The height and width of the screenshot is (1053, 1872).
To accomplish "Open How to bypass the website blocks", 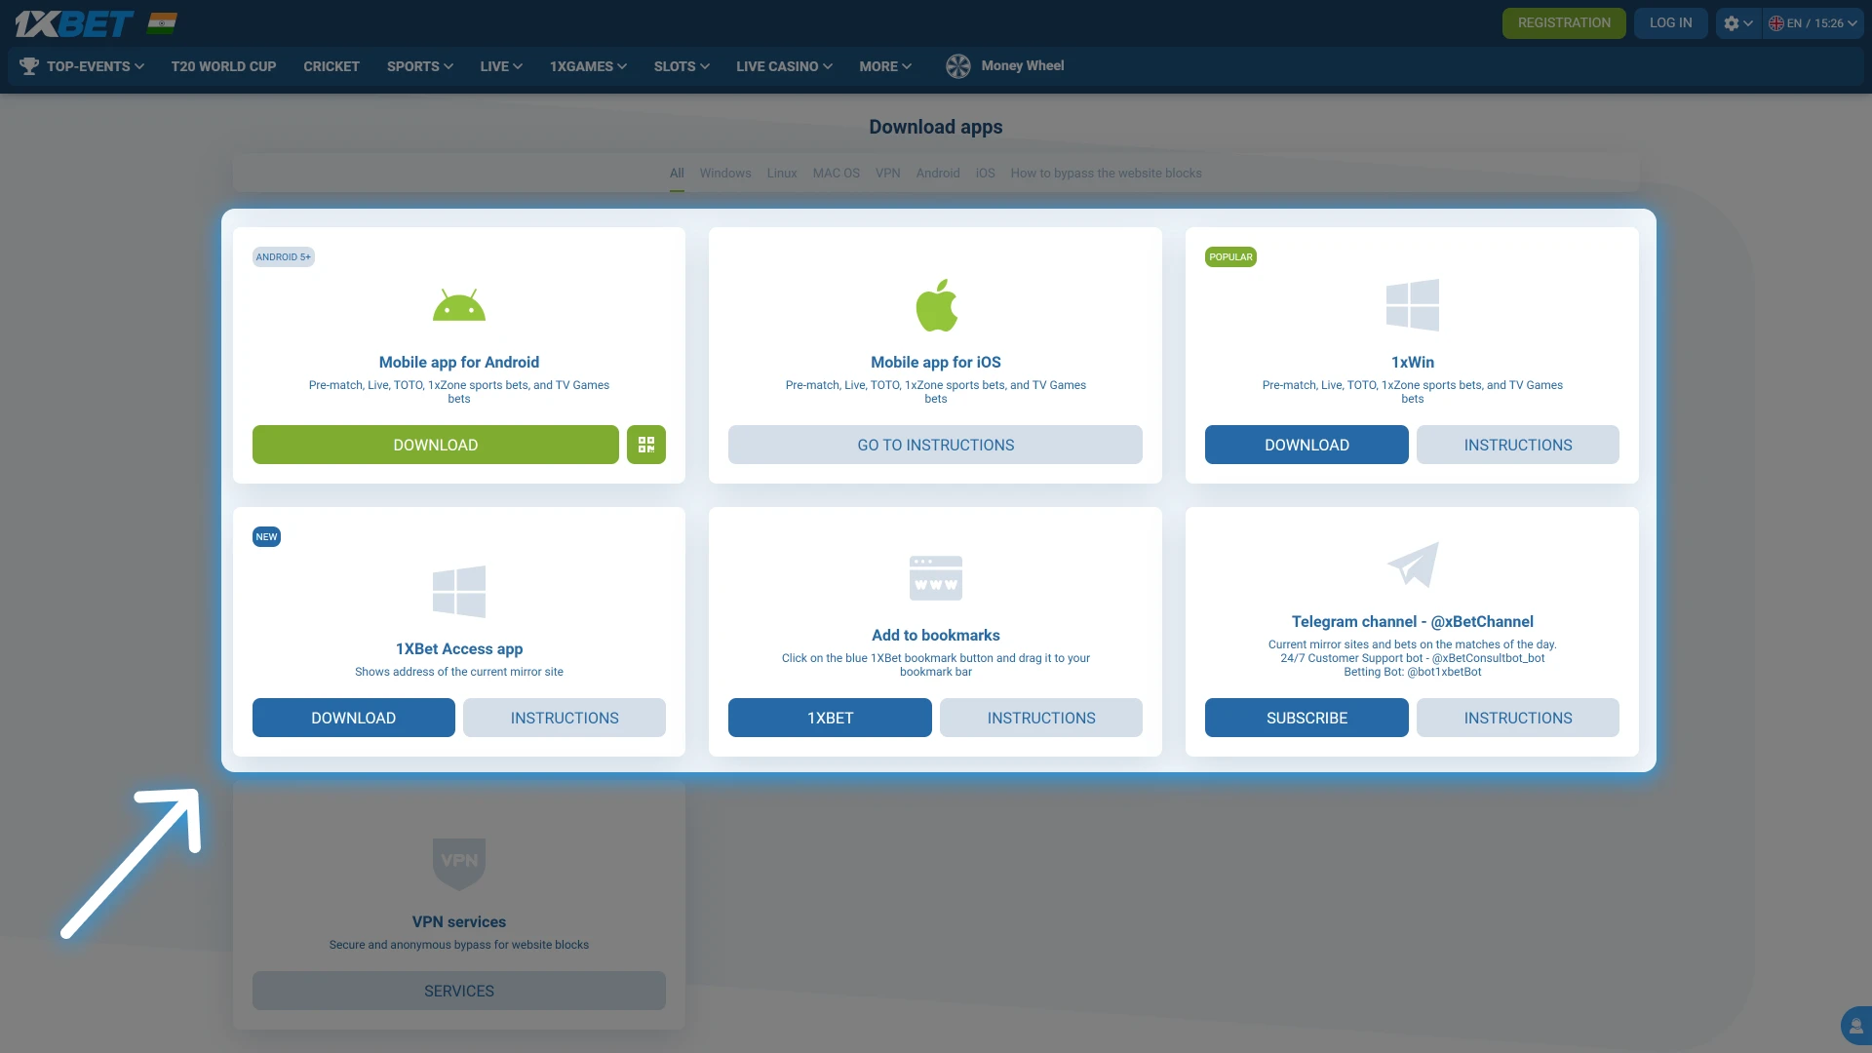I will coord(1106,174).
